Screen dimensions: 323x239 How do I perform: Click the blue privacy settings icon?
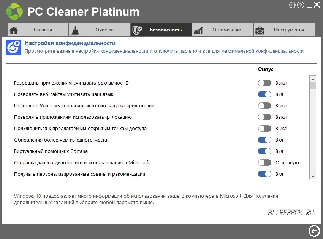coord(13,47)
